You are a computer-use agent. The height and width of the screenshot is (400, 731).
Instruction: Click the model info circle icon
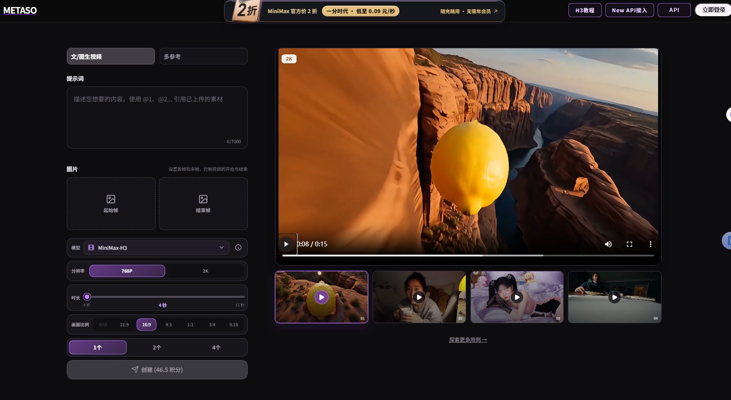238,248
